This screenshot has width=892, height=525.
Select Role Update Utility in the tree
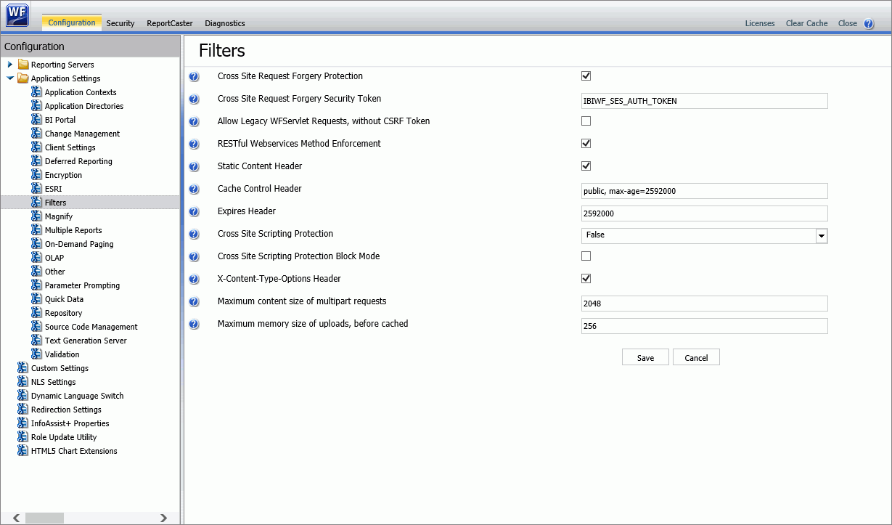click(64, 437)
